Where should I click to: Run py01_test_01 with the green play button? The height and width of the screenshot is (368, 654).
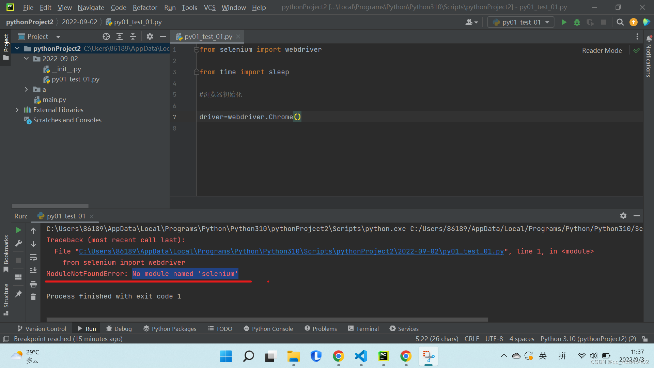564,22
